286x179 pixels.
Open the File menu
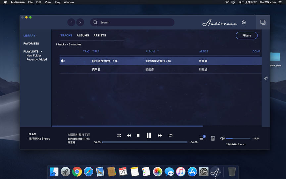pyautogui.click(x=30, y=2)
